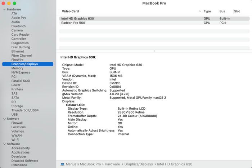Select Accessibility under Software
The height and width of the screenshot is (168, 252).
click(x=21, y=148)
